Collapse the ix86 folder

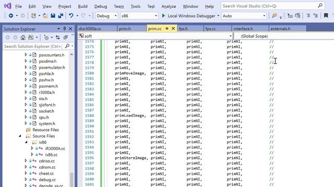26,142
